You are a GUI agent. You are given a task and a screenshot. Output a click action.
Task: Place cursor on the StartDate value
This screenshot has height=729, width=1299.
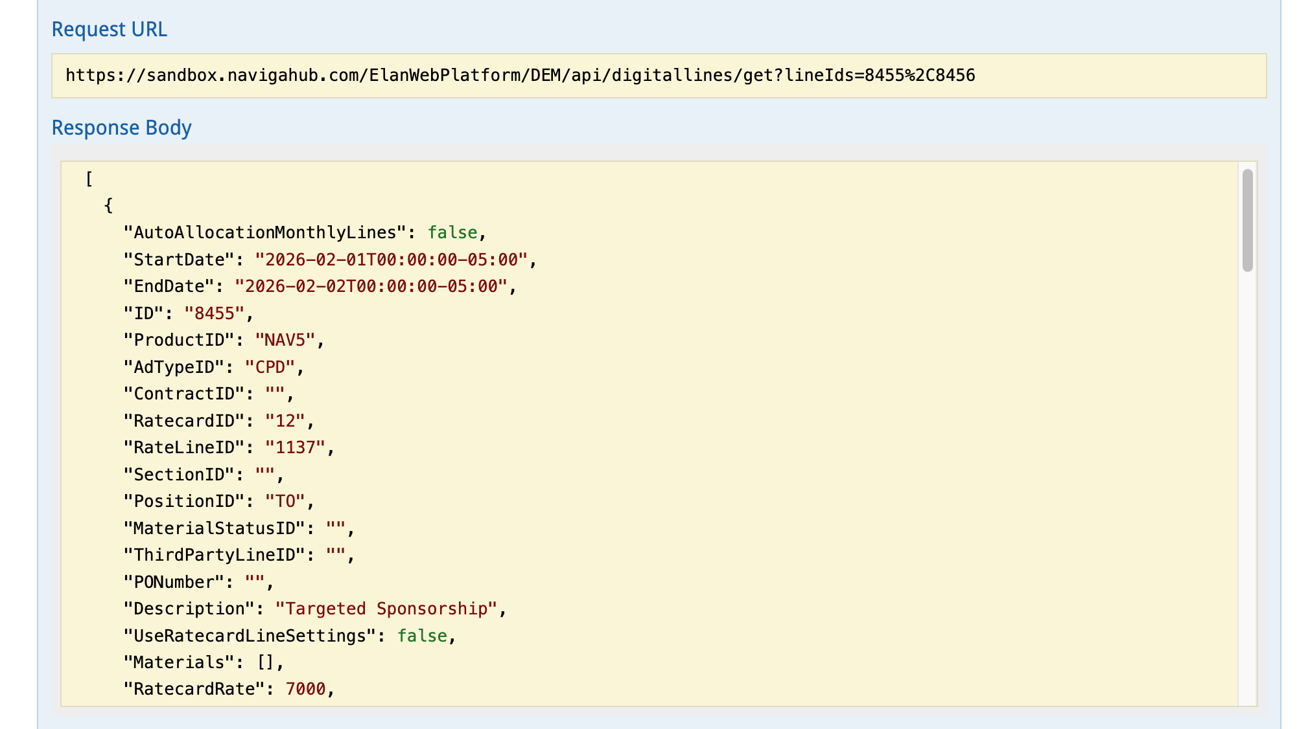390,260
